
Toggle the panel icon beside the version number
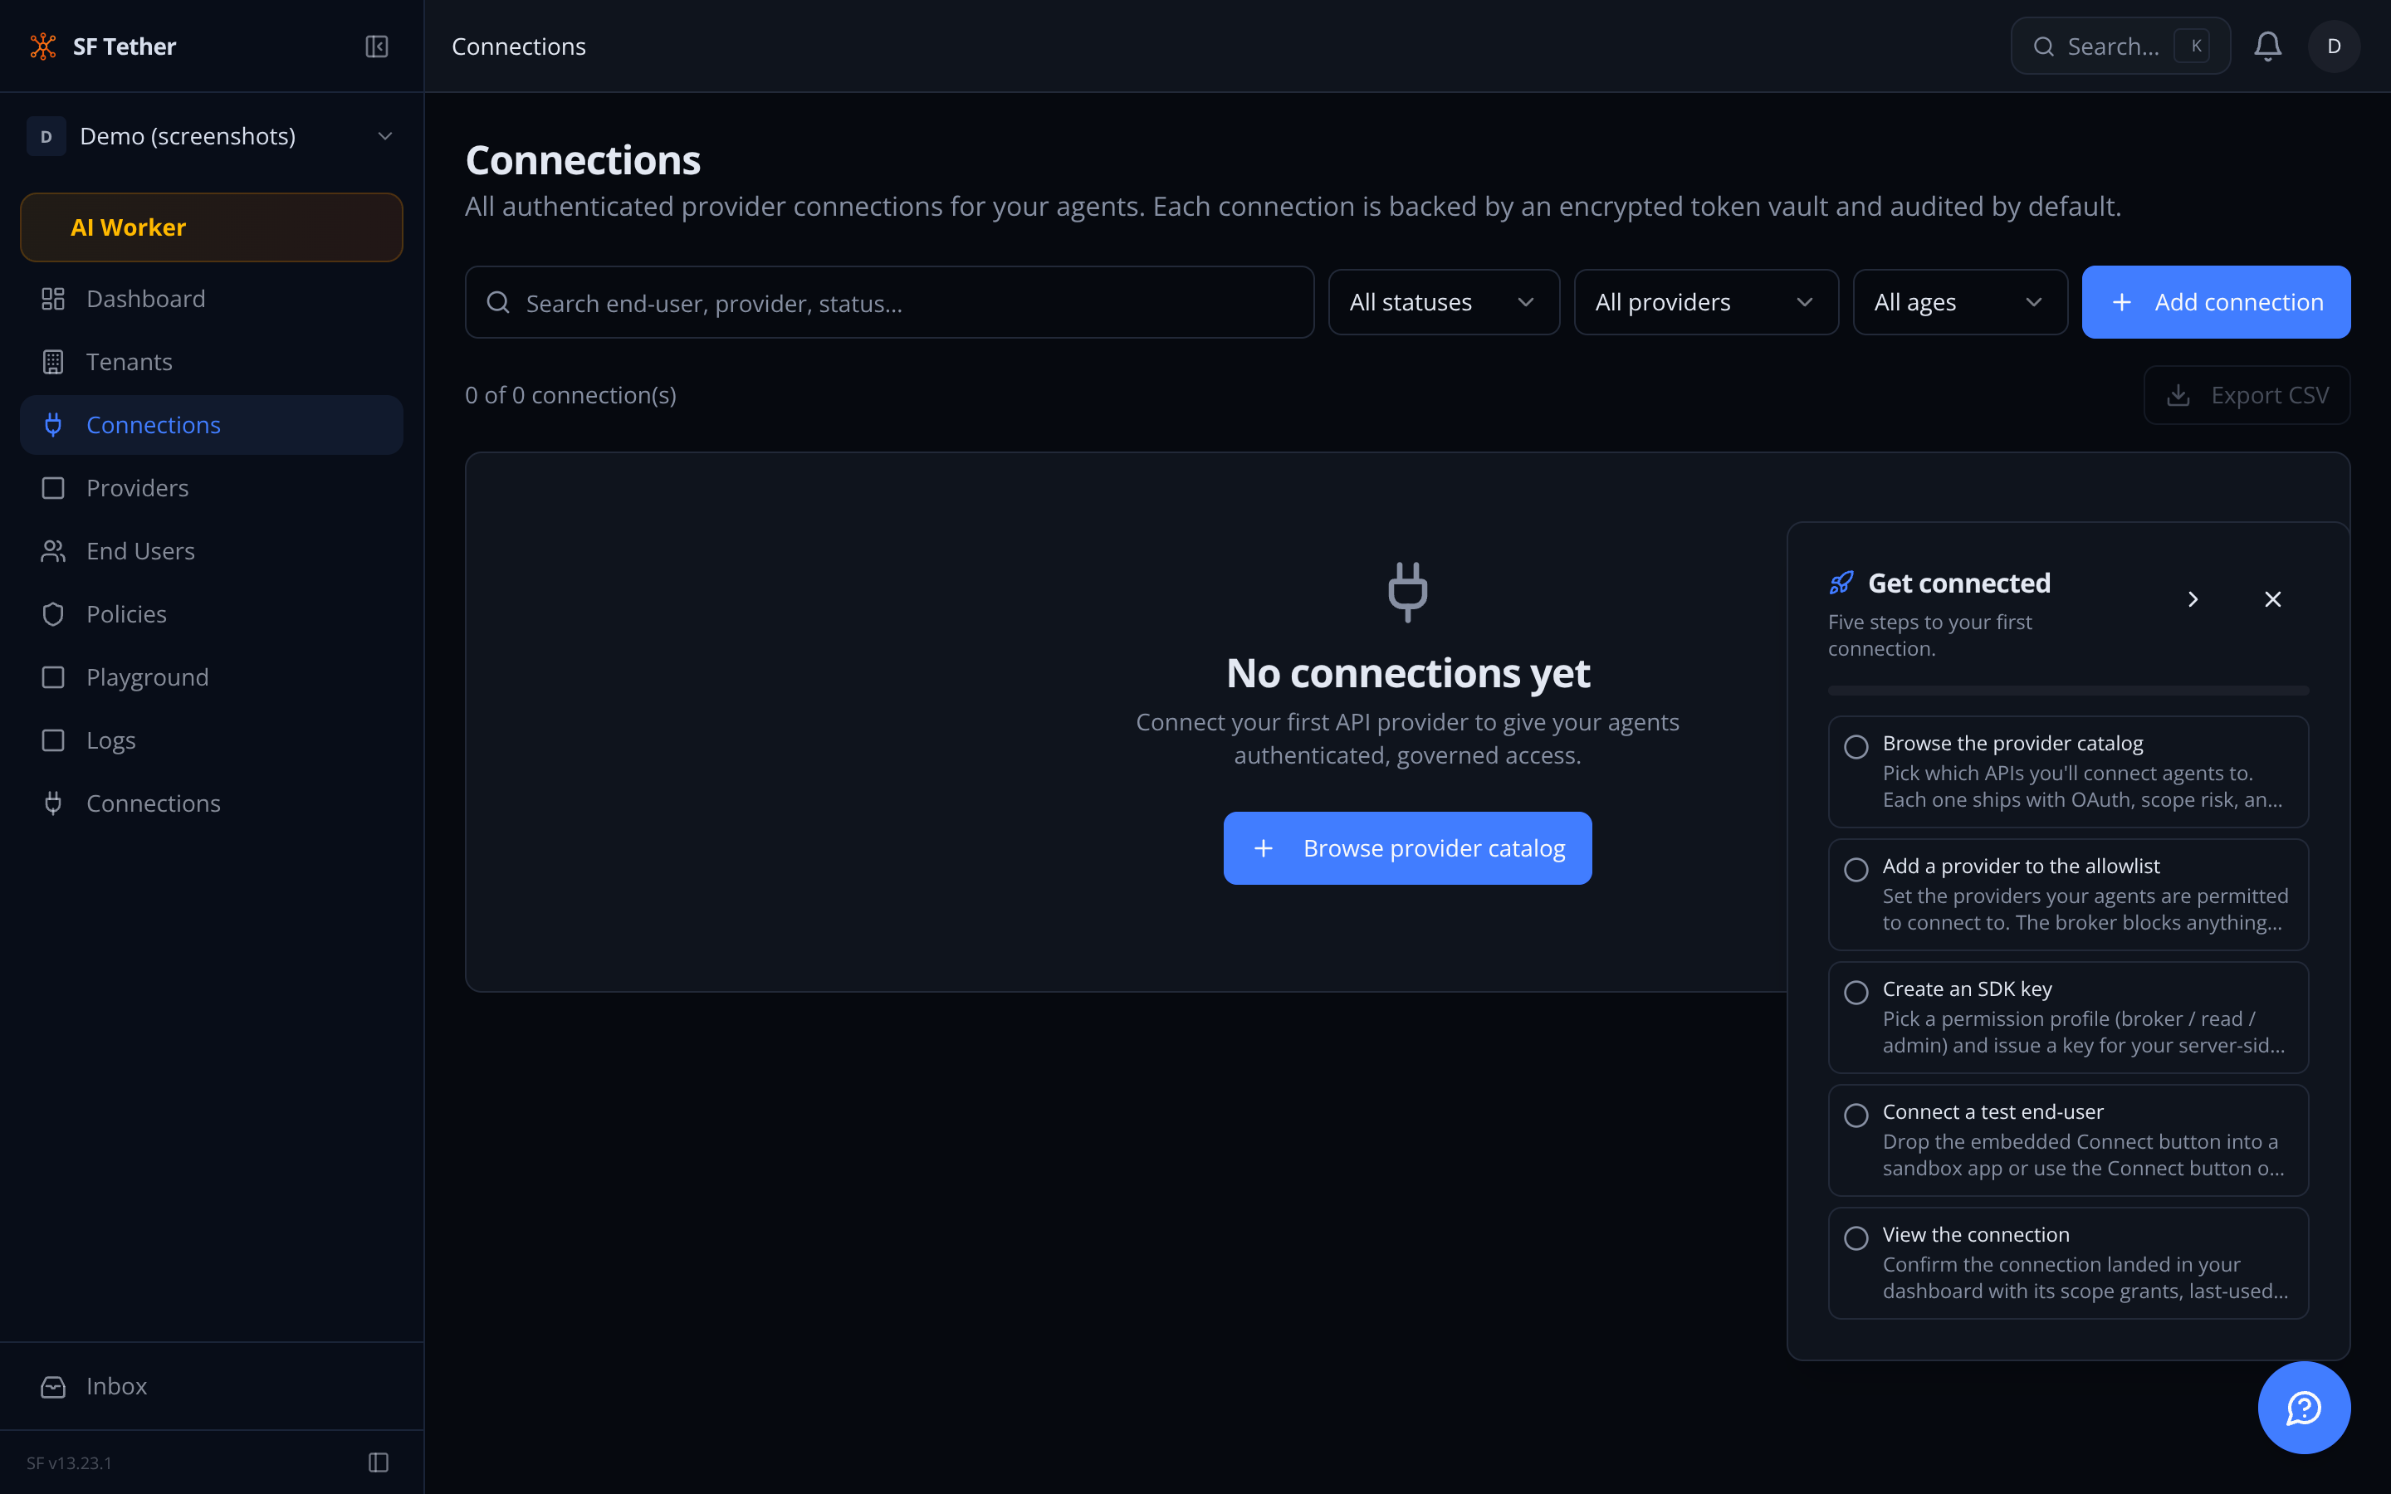379,1462
